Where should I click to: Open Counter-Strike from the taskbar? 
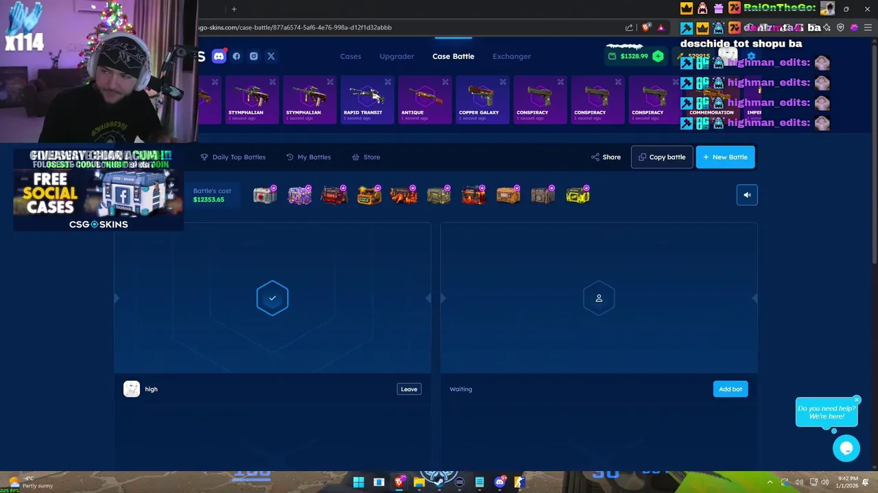(520, 482)
